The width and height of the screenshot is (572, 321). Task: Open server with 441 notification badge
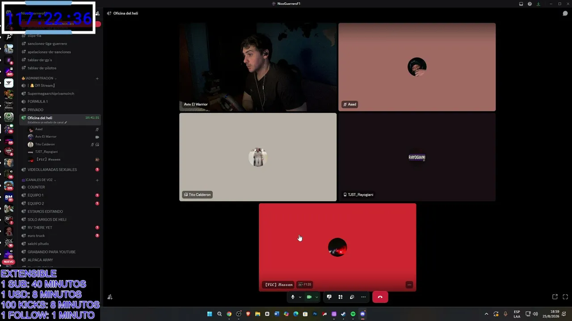point(9,71)
